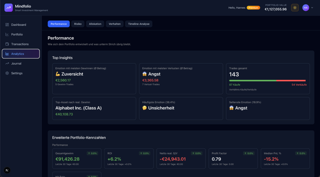The width and height of the screenshot is (320, 177).
Task: Click the Angst loss amount €3,365.58
Action: coord(150,80)
